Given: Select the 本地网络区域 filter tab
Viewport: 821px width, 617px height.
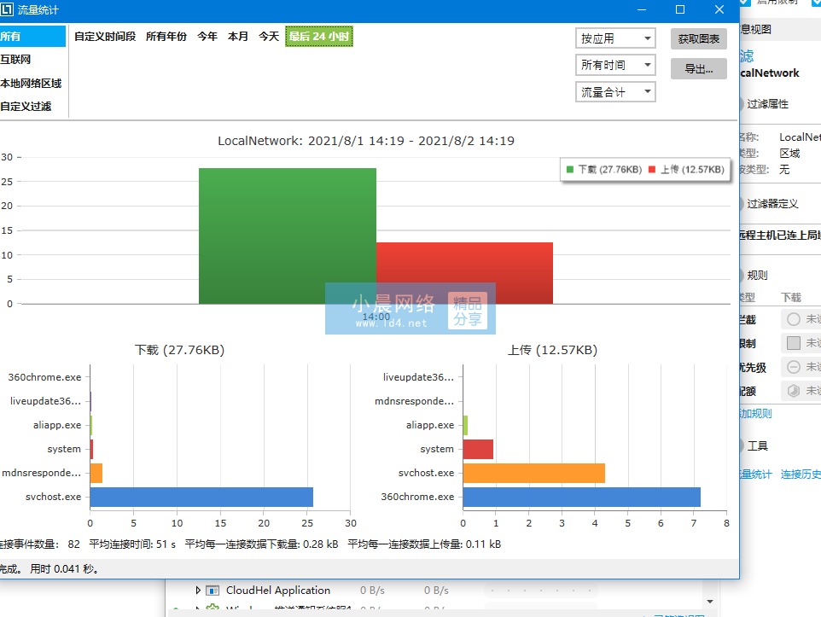Looking at the screenshot, I should [32, 84].
